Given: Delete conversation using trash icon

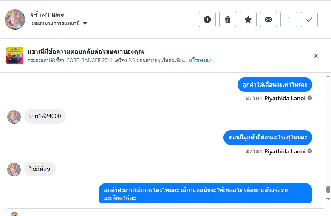Looking at the screenshot, I should (228, 20).
